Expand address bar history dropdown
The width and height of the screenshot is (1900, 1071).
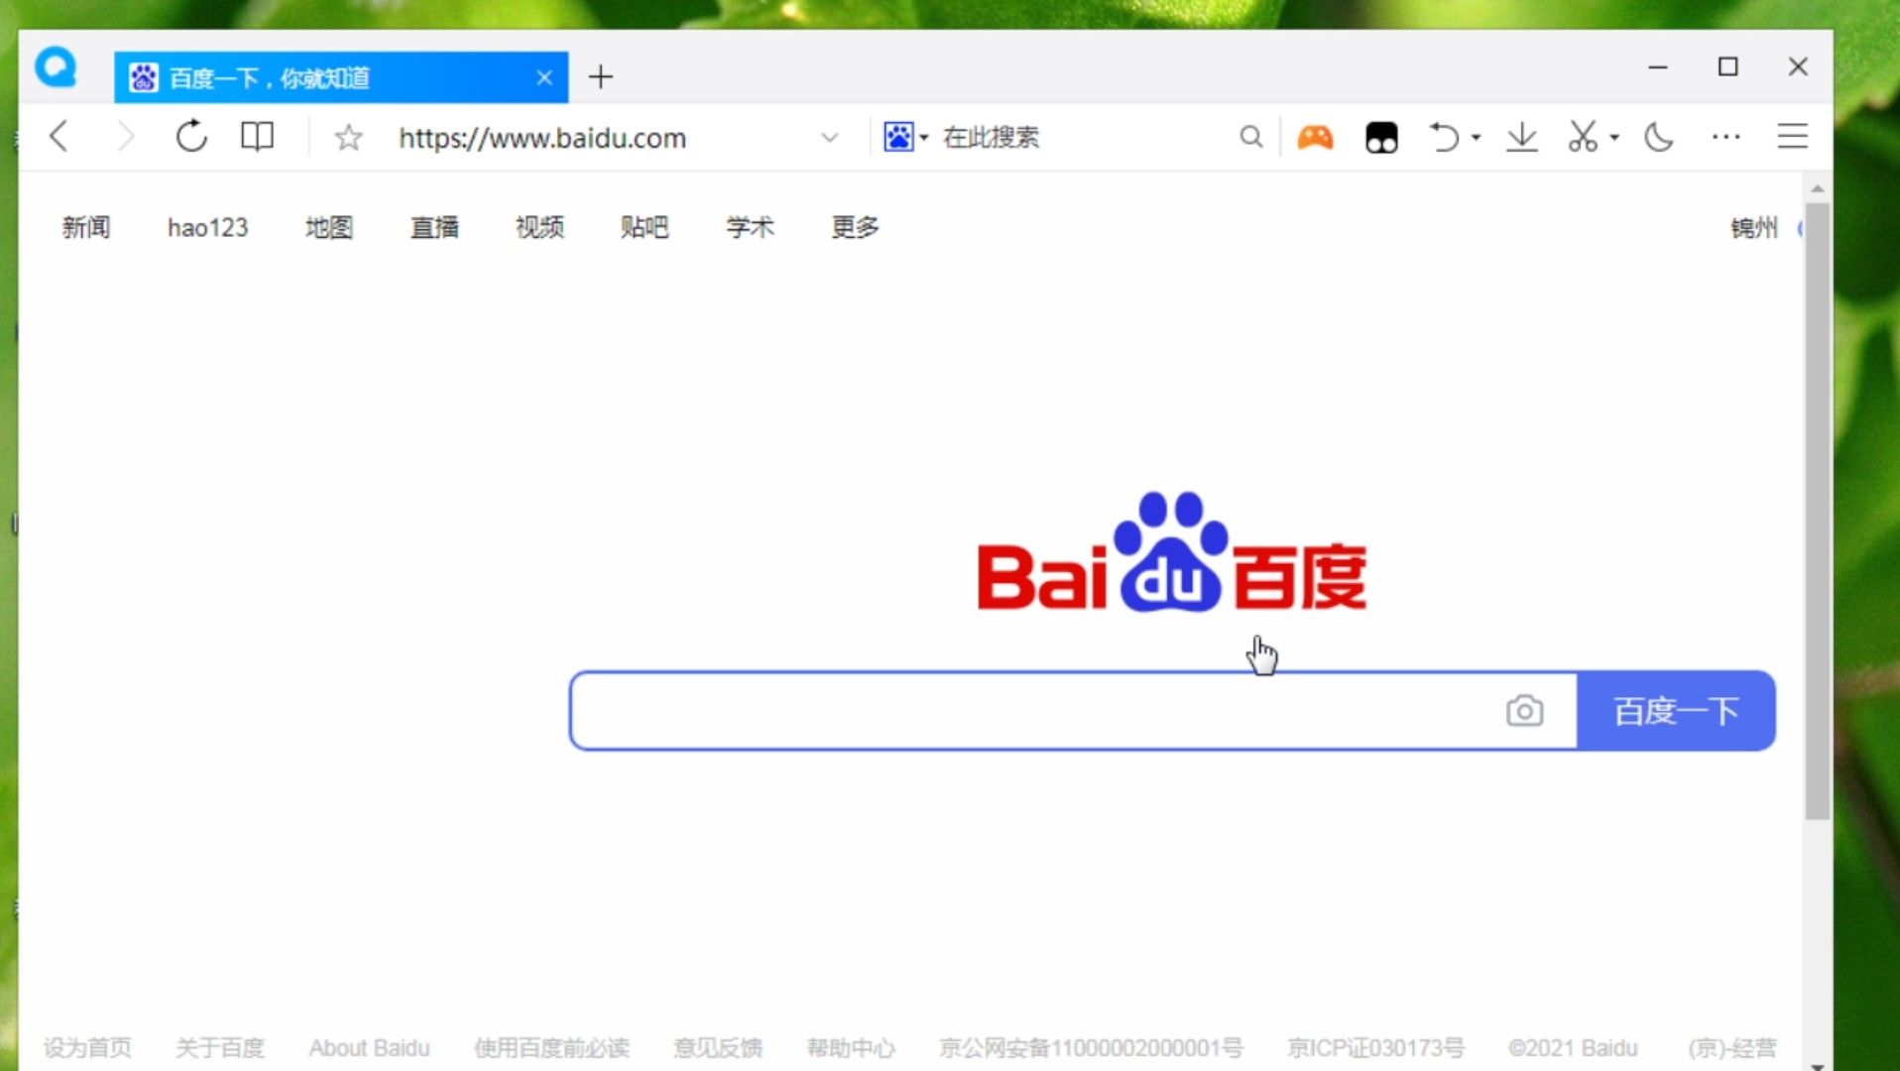830,138
